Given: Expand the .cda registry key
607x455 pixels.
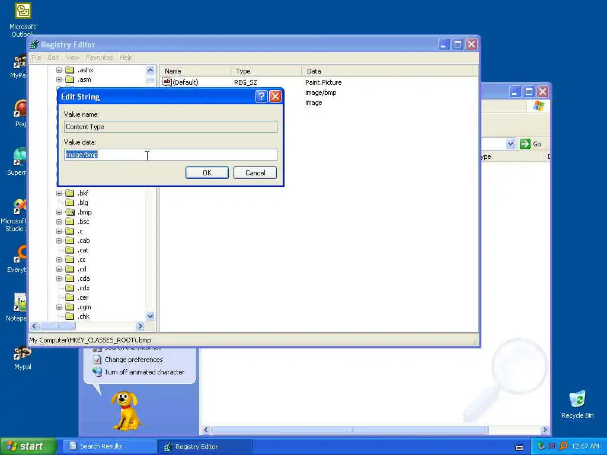Looking at the screenshot, I should coord(59,278).
